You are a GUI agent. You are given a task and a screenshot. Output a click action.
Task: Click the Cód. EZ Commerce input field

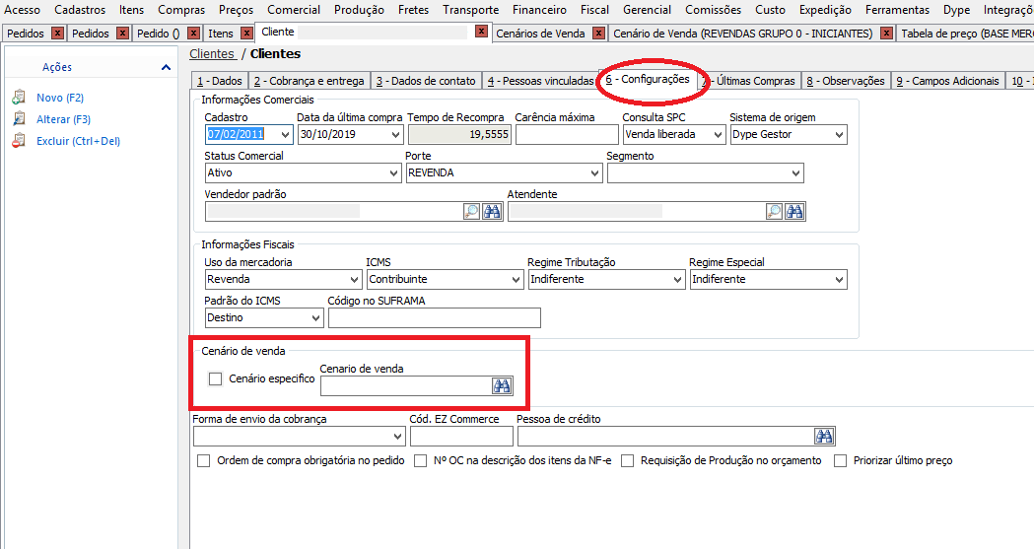pos(461,437)
